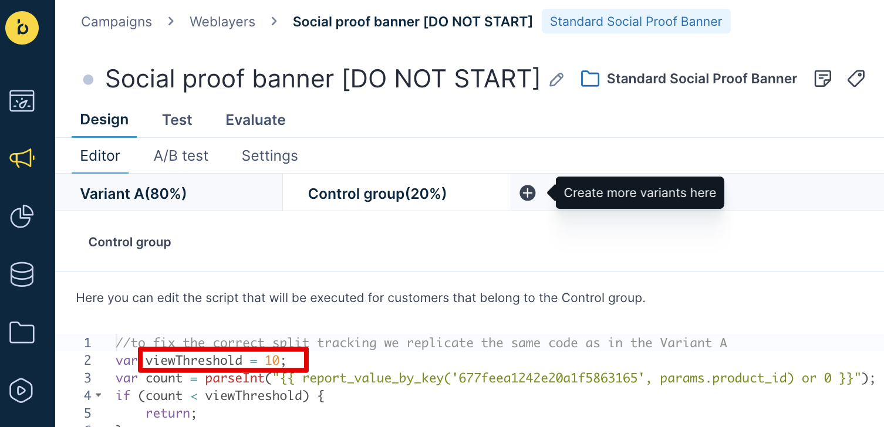Select the Control group(20%) tab

[397, 194]
